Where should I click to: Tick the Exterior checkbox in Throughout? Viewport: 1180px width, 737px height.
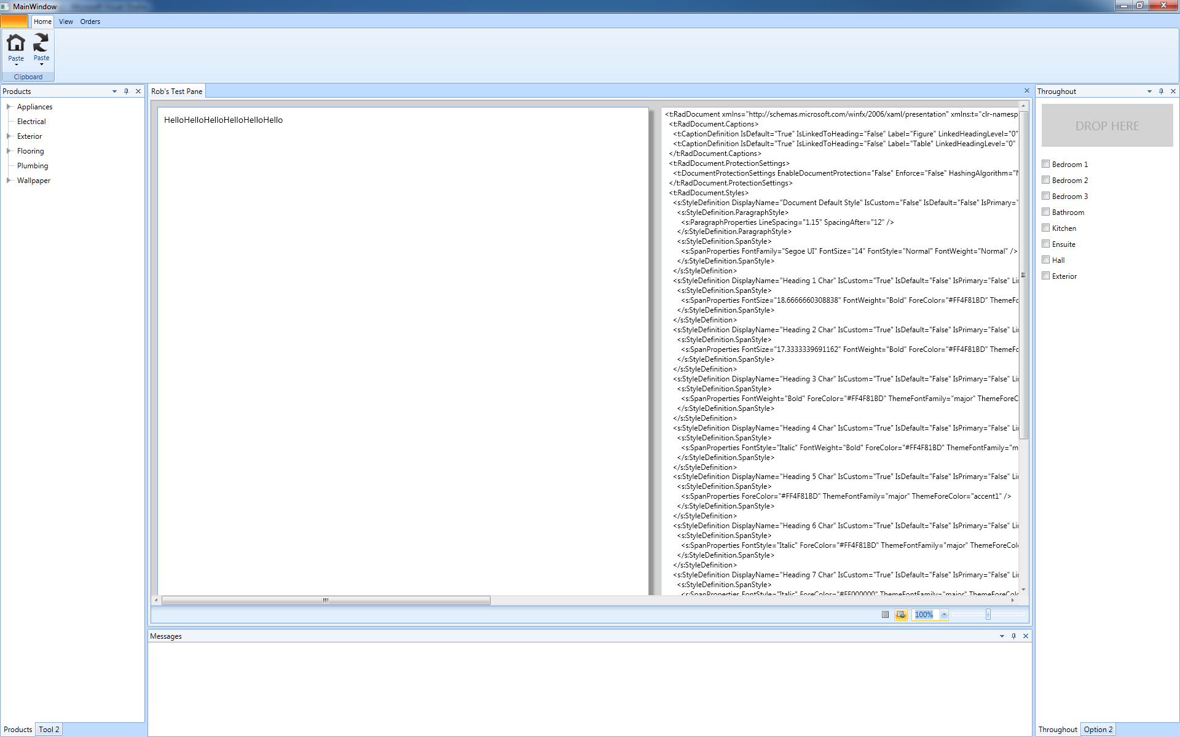pyautogui.click(x=1045, y=276)
